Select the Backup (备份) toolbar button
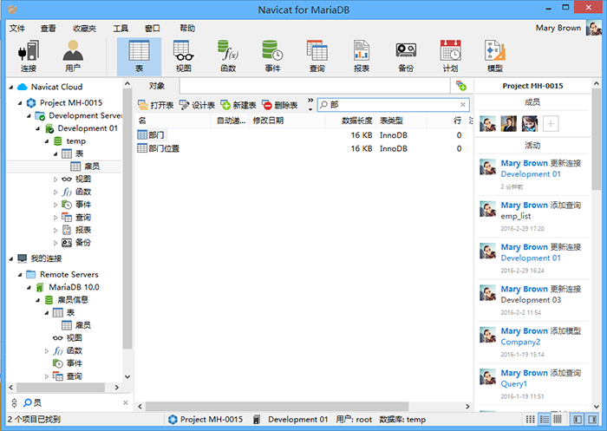The height and width of the screenshot is (431, 607). click(406, 56)
